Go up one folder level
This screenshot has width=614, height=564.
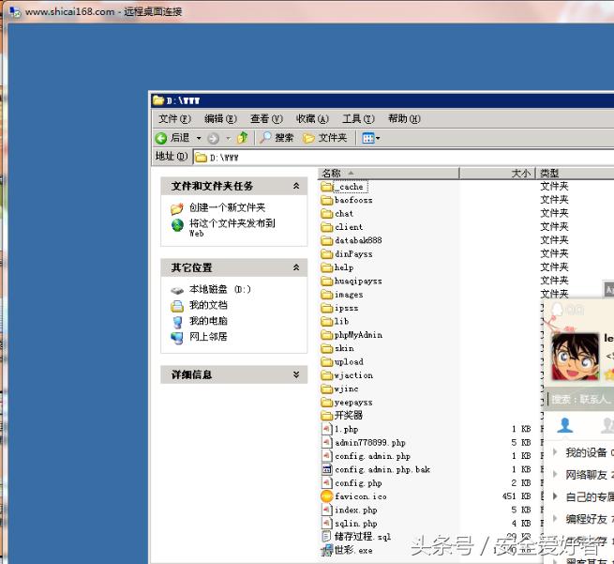coord(243,138)
